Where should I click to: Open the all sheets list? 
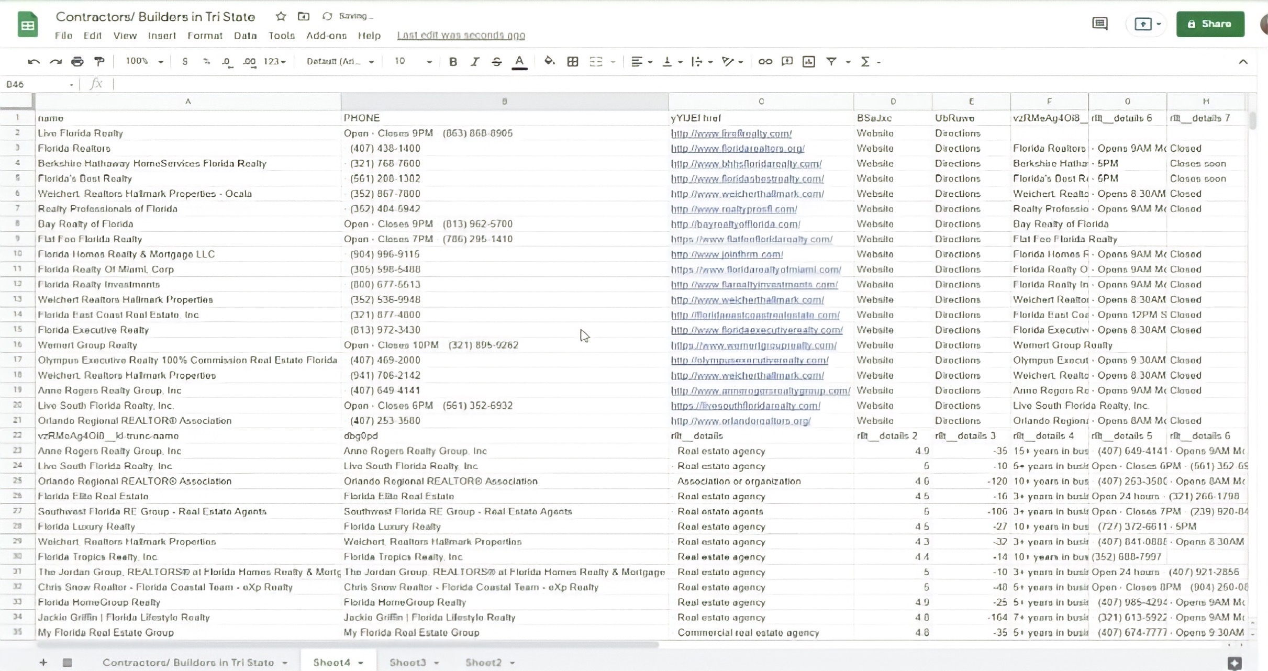(67, 663)
